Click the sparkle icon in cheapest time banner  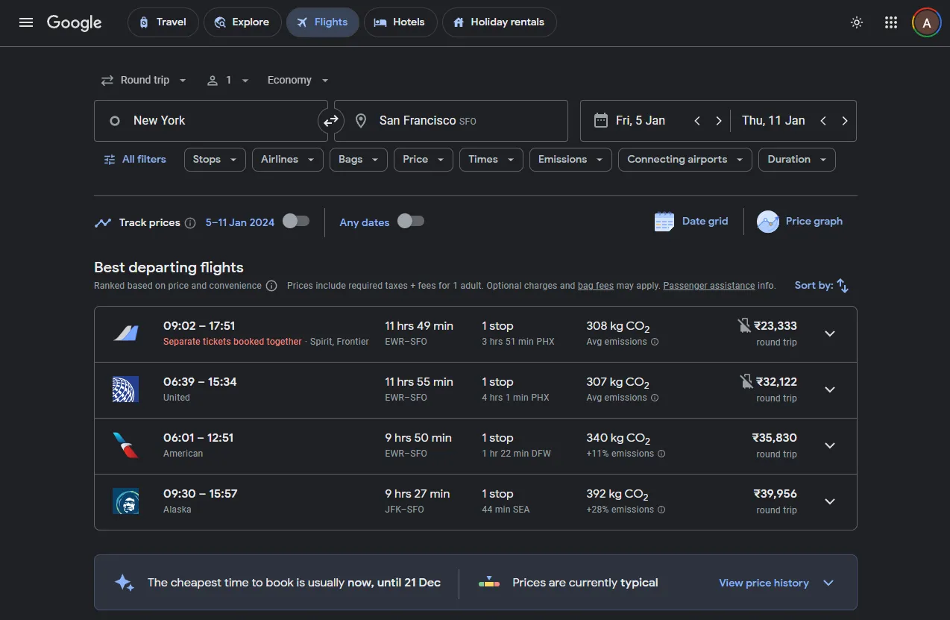124,583
